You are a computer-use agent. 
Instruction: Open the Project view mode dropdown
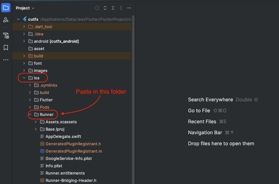click(25, 8)
